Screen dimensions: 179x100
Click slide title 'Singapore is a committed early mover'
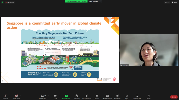point(54,25)
